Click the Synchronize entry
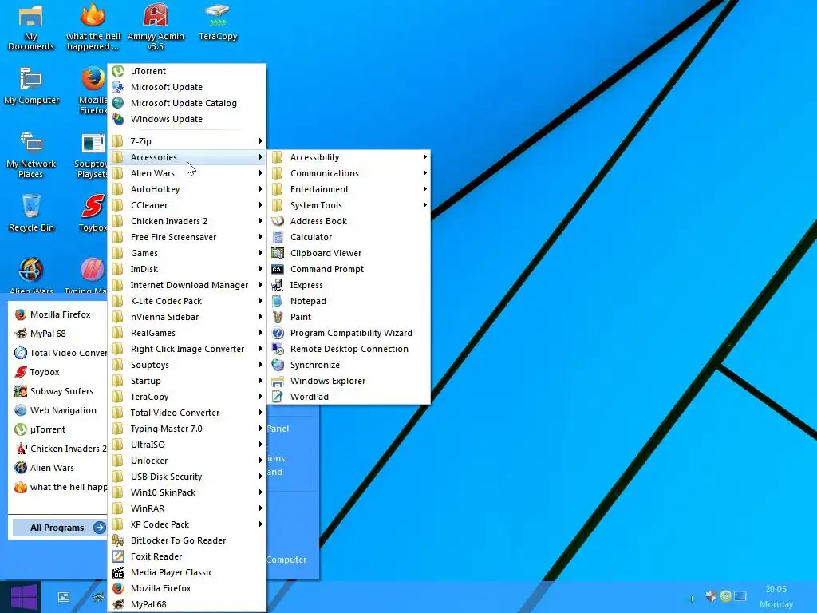Image resolution: width=817 pixels, height=613 pixels. pyautogui.click(x=349, y=365)
